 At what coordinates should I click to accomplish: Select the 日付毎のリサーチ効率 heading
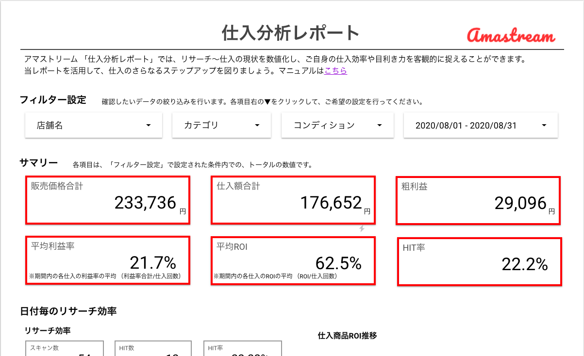(68, 311)
